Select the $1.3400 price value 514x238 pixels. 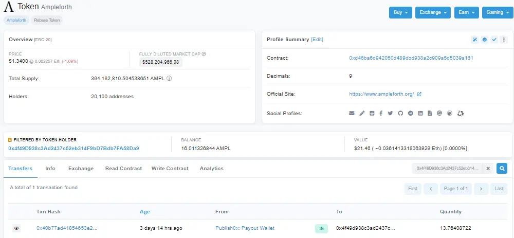click(19, 61)
